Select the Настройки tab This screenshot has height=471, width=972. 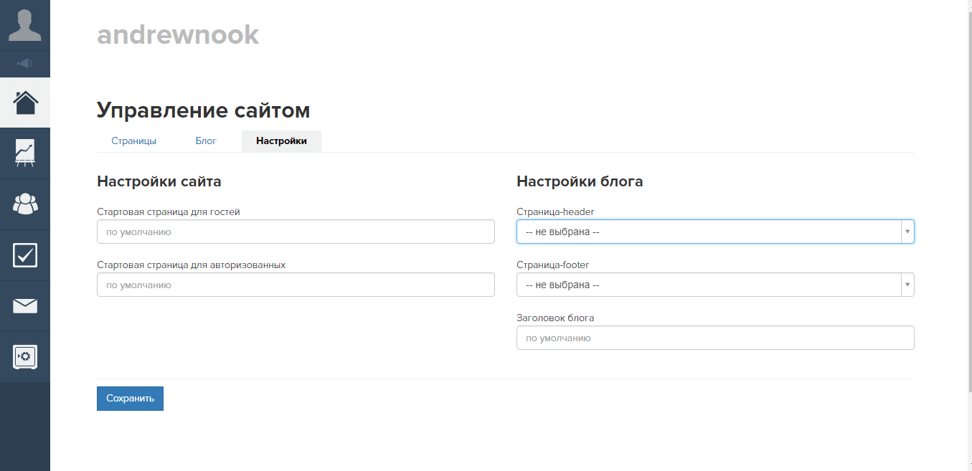tap(281, 141)
